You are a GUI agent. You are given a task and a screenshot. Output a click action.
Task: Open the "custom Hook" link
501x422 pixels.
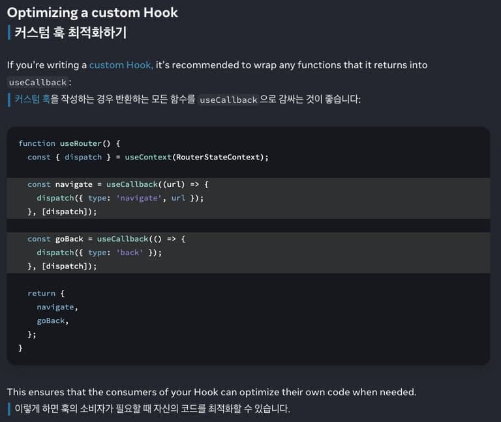(121, 65)
